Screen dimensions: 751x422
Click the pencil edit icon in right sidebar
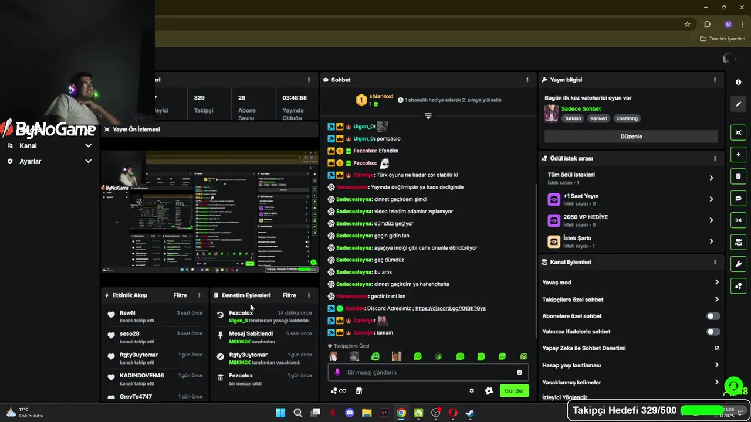tap(738, 104)
